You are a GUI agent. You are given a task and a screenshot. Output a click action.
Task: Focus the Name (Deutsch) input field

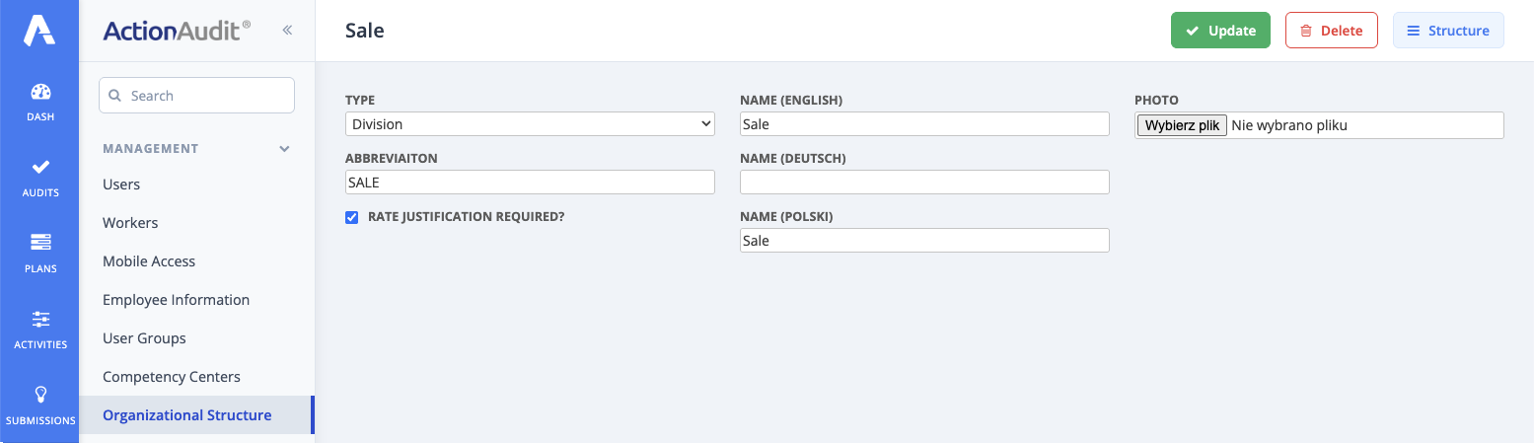click(924, 183)
